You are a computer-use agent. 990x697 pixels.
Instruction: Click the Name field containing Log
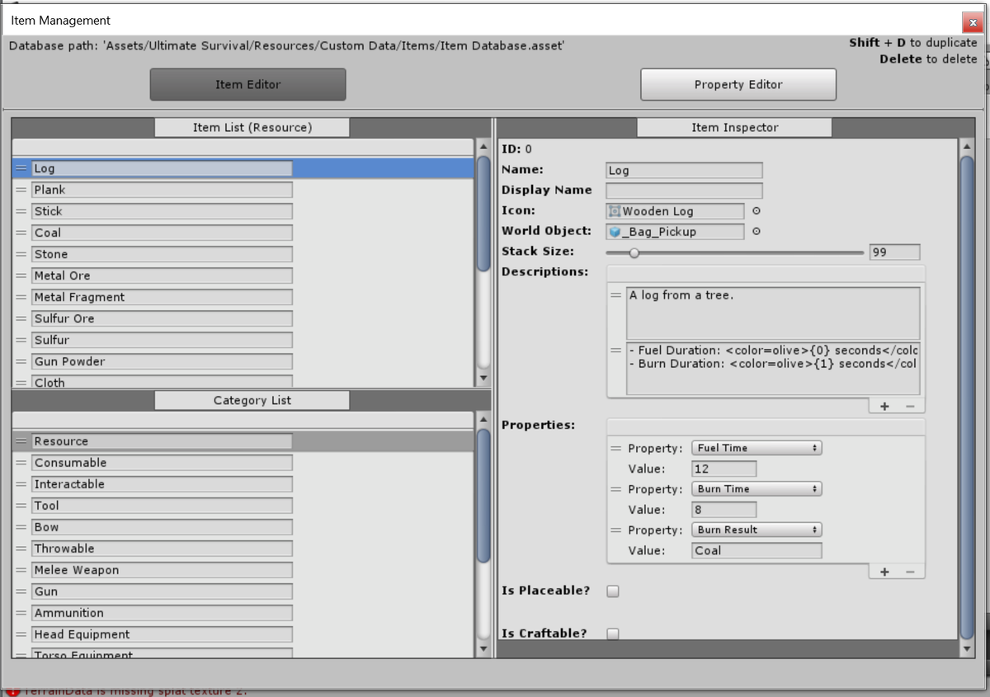pos(684,171)
